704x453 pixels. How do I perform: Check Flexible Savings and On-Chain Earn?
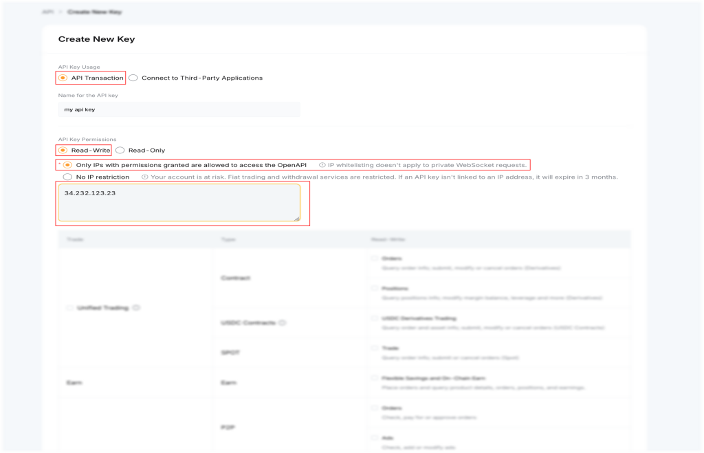374,378
